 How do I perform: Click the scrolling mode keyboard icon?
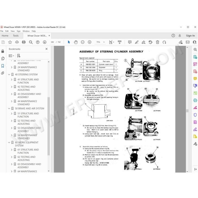coord(119,42)
